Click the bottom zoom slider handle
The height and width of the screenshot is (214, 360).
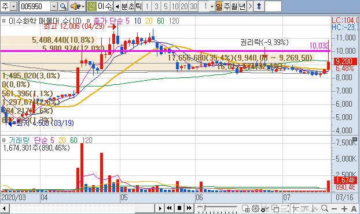[x=204, y=208]
